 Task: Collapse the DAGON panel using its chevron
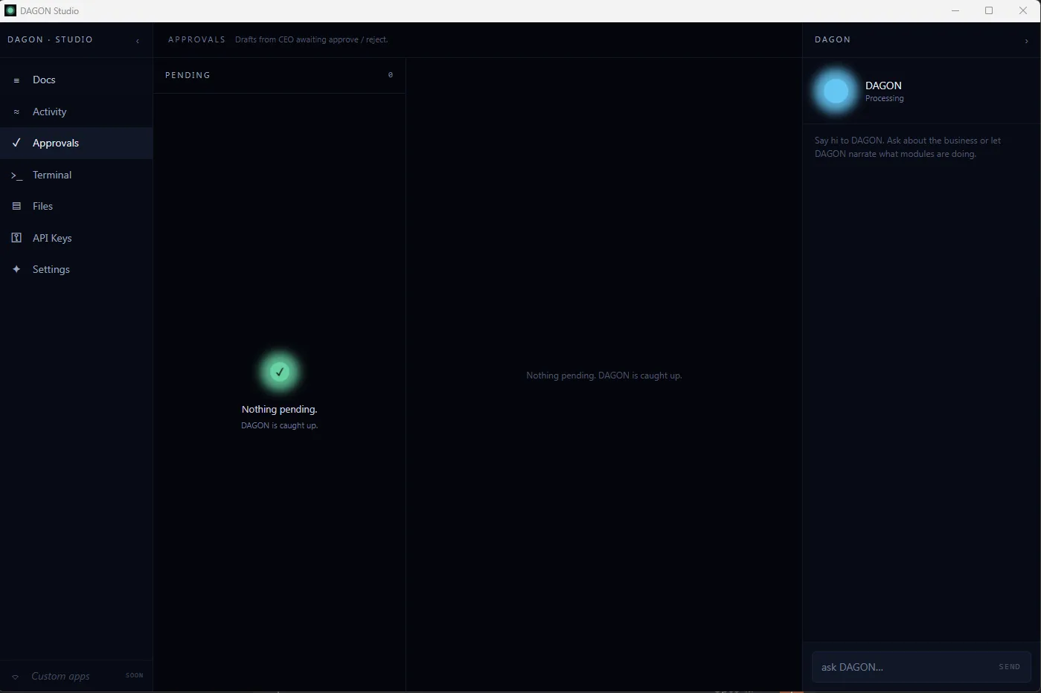pos(1027,41)
